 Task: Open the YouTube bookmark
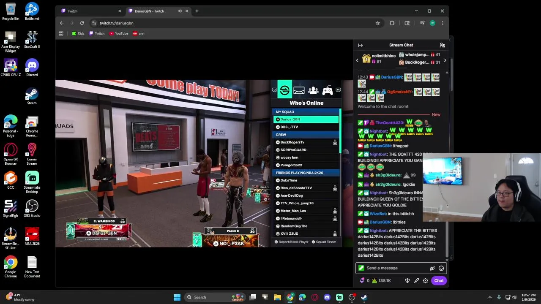pyautogui.click(x=119, y=33)
